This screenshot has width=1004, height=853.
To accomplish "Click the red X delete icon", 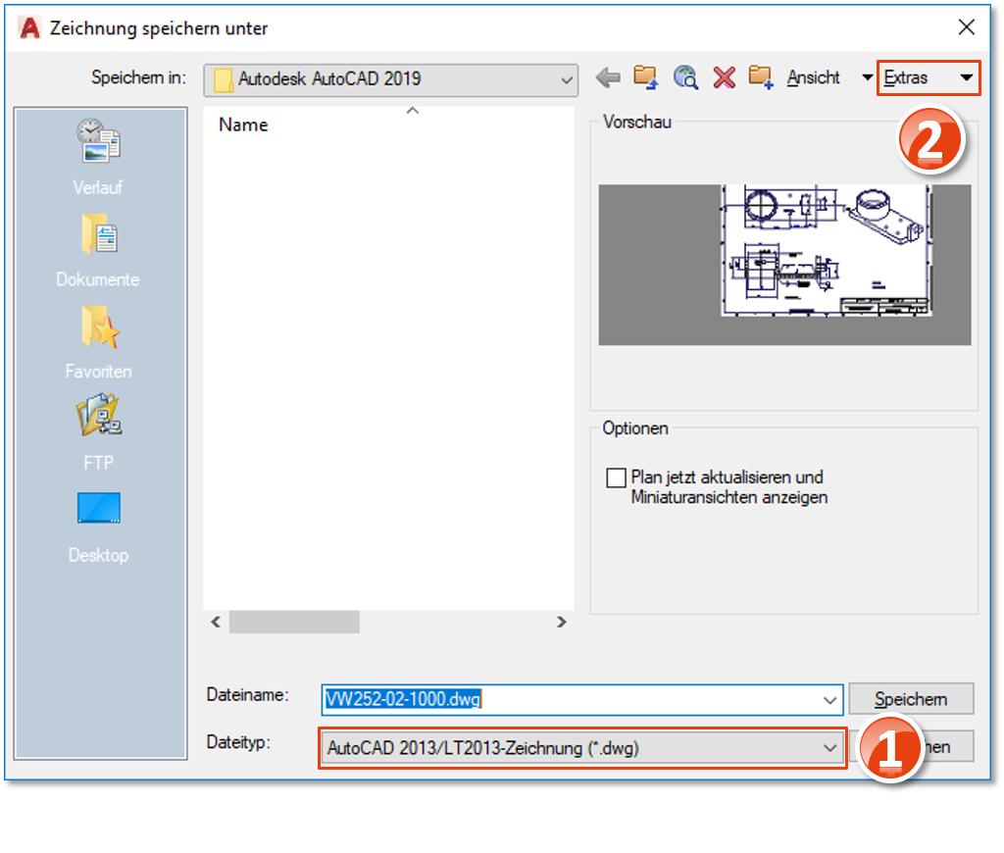I will click(x=724, y=77).
